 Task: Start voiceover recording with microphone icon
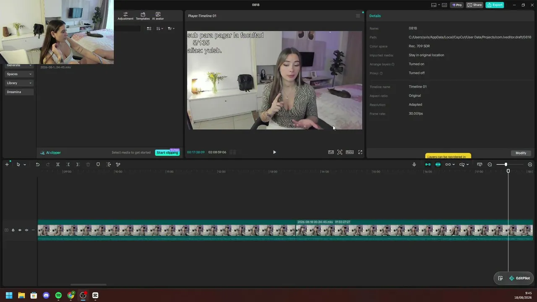point(414,164)
